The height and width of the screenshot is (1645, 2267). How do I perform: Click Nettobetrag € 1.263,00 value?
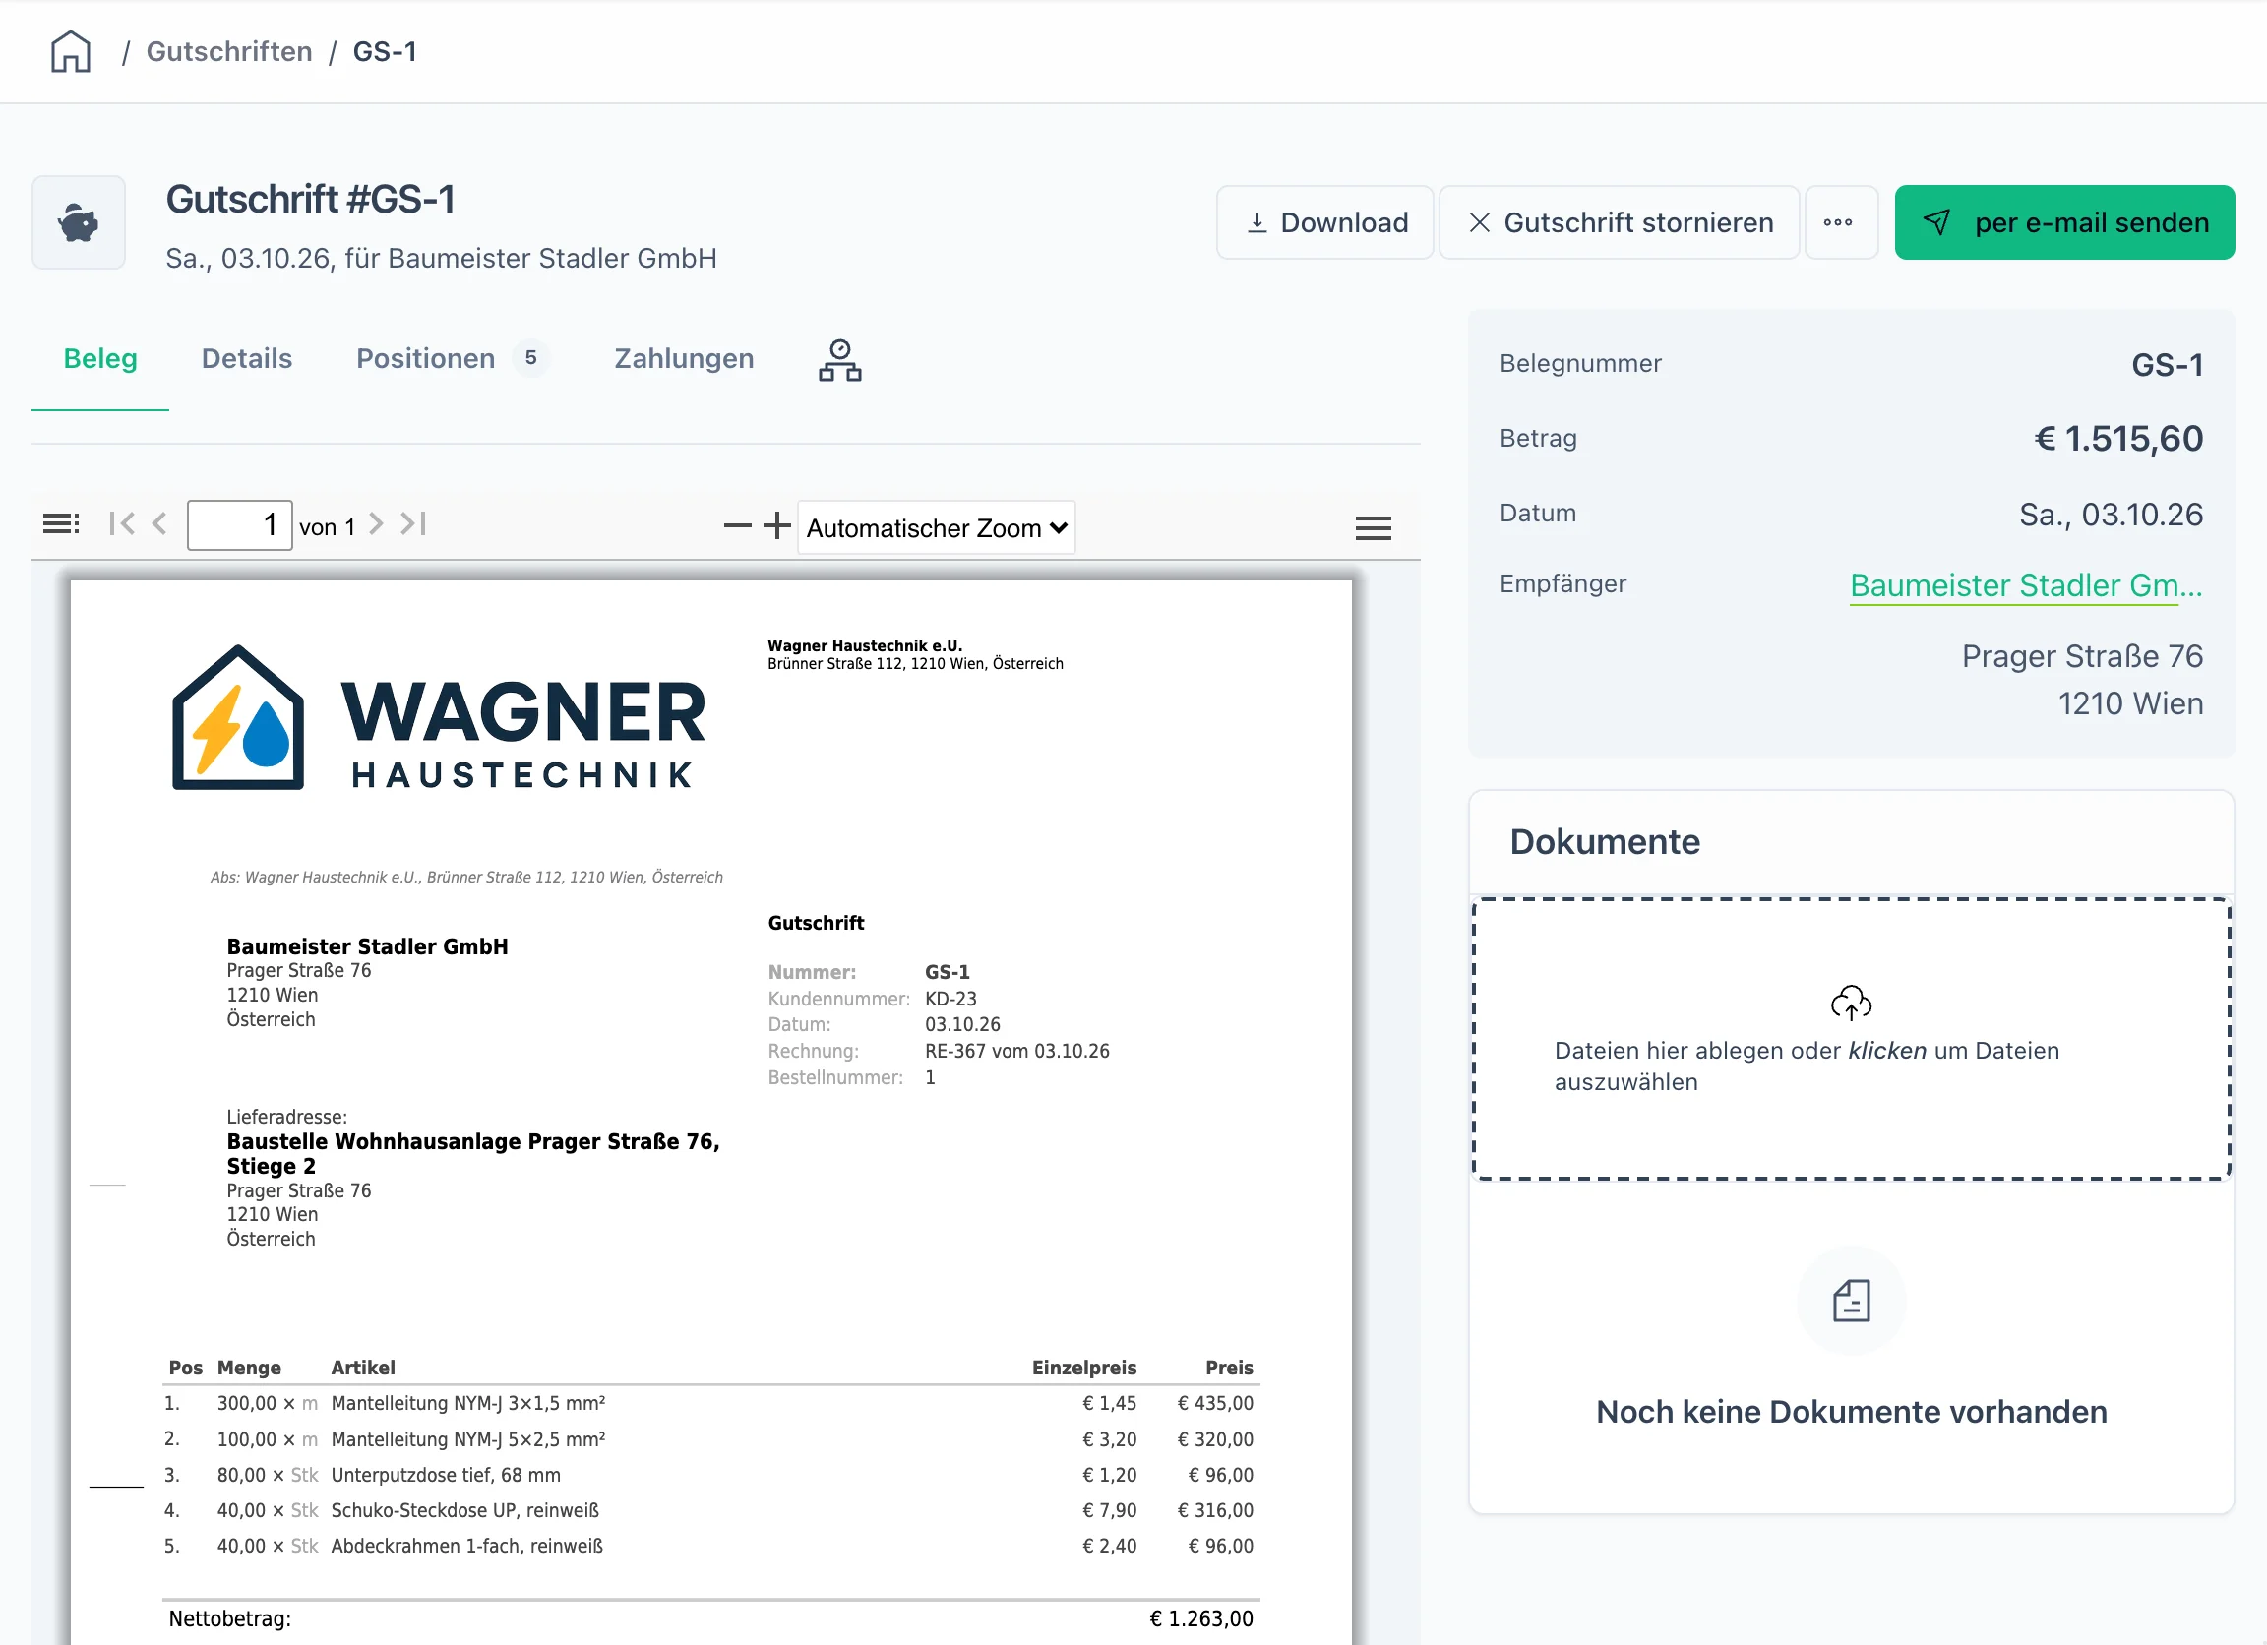pyautogui.click(x=1201, y=1619)
